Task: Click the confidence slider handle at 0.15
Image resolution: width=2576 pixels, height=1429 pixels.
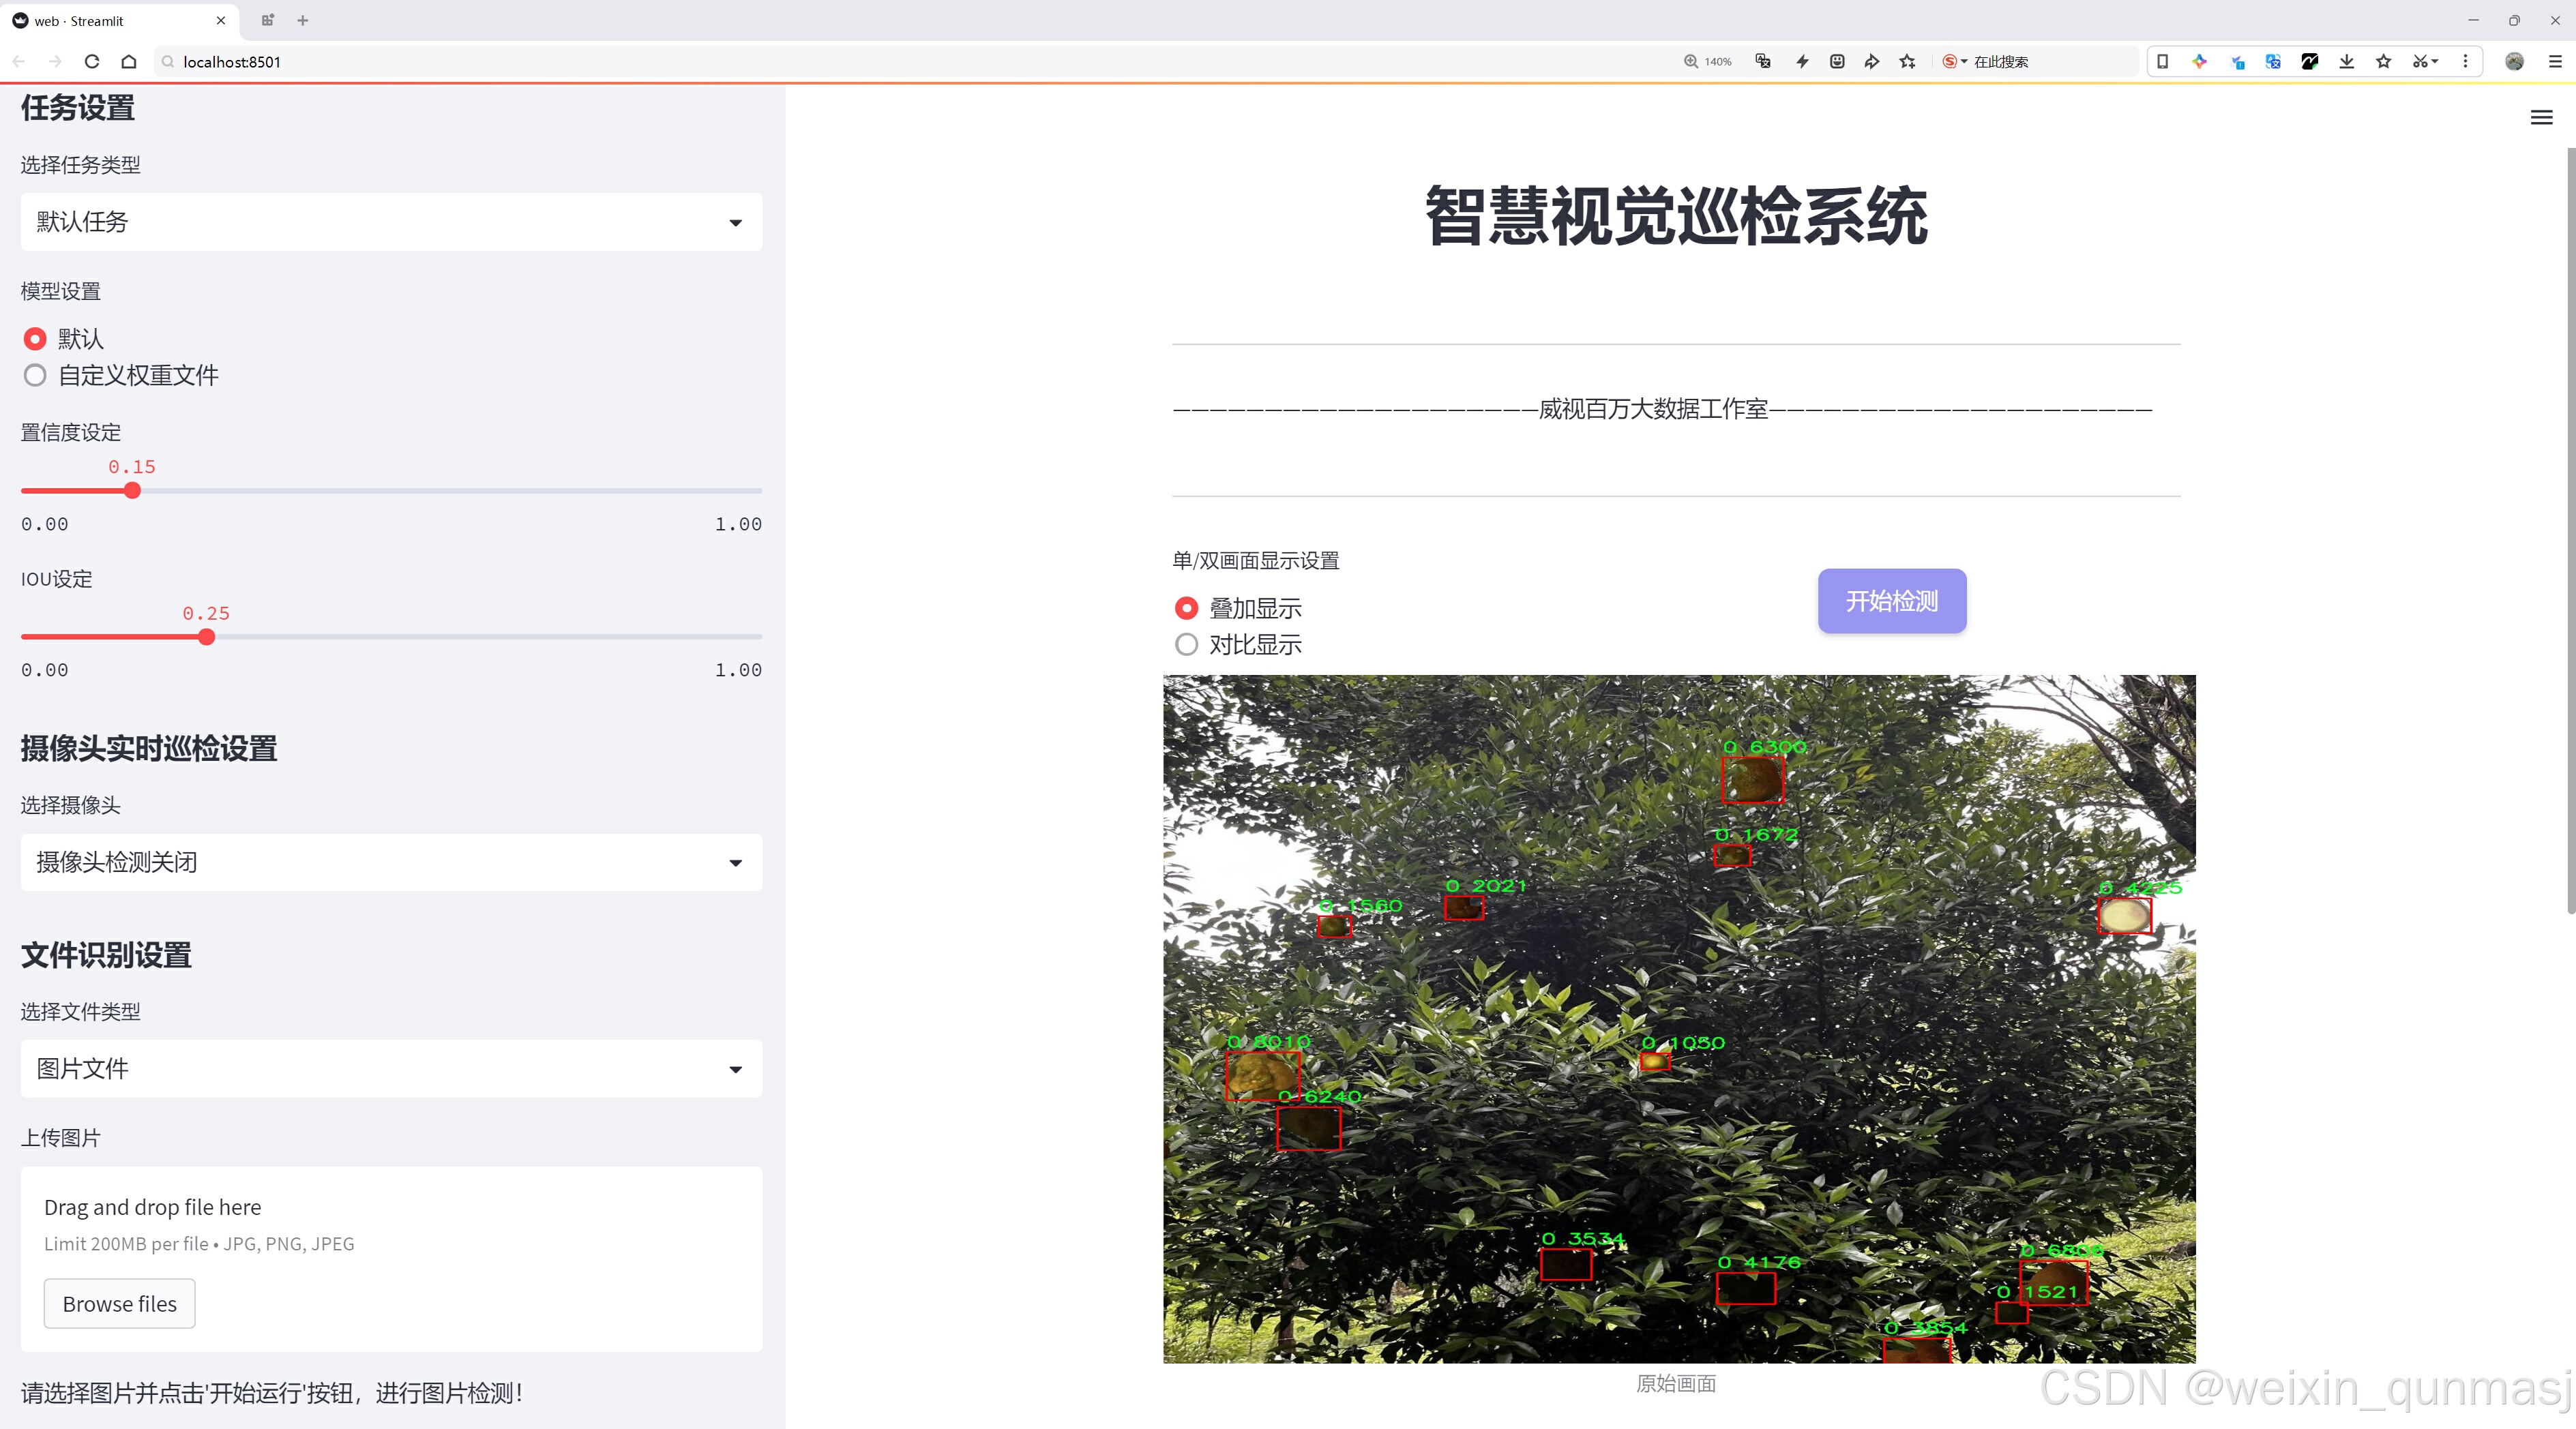Action: (132, 491)
